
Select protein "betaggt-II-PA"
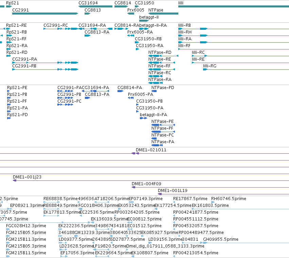(x=153, y=115)
